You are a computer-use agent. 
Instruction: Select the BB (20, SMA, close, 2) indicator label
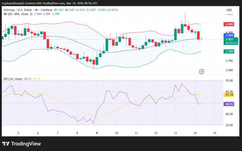coord(18,14)
